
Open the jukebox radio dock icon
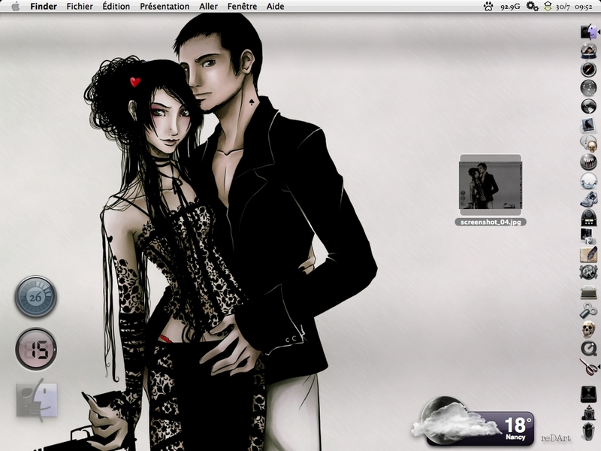click(588, 218)
